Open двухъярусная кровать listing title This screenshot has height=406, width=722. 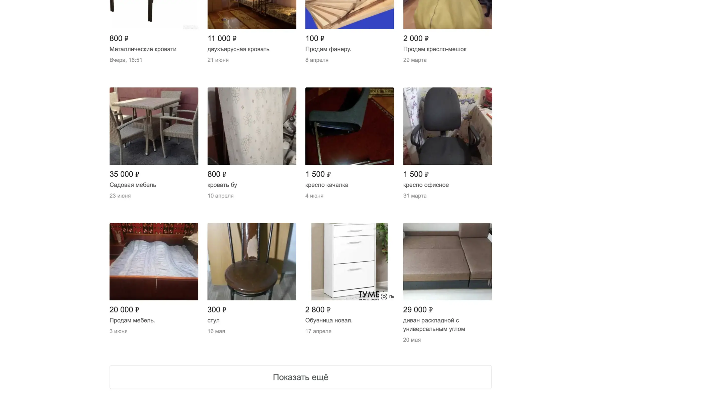tap(238, 49)
